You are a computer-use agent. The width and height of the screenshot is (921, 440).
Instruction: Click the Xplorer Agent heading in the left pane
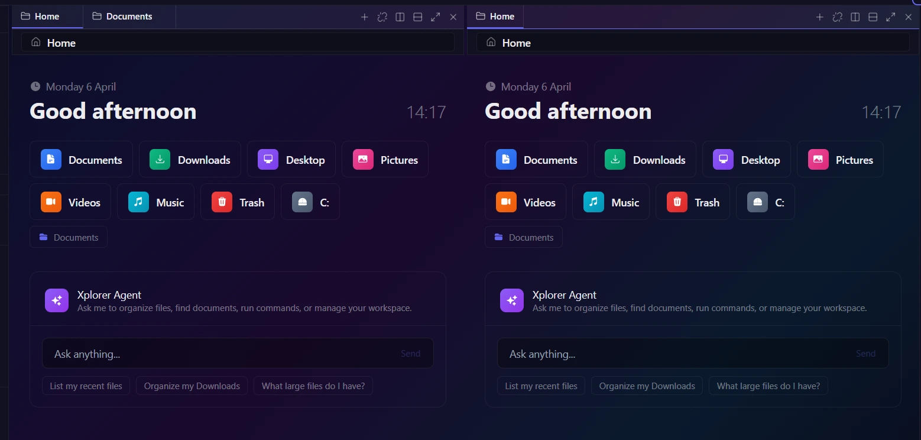coord(109,295)
